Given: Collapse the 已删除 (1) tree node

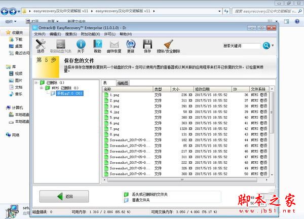Looking at the screenshot, I should [36, 83].
